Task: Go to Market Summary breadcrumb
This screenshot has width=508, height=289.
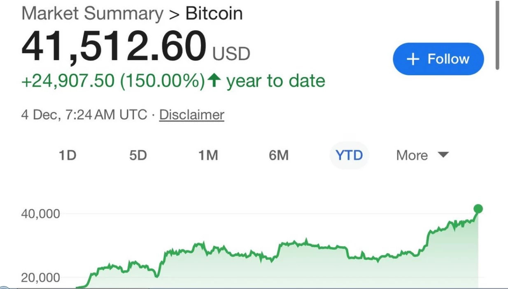Action: point(93,14)
